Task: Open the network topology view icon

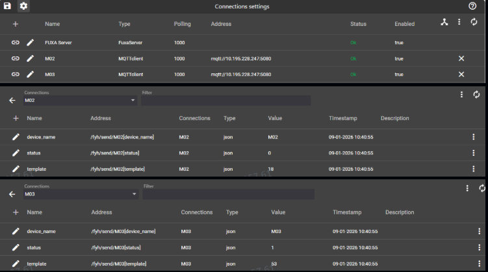Action: tap(444, 22)
